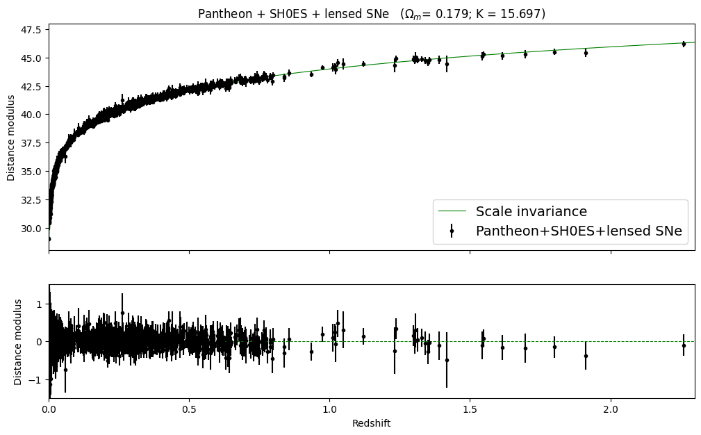Click the '42.5' y-axis tick label
The height and width of the screenshot is (435, 701).
tap(31, 86)
